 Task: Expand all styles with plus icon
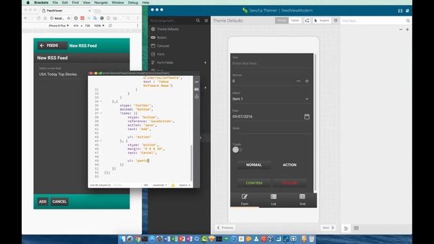[x=408, y=29]
